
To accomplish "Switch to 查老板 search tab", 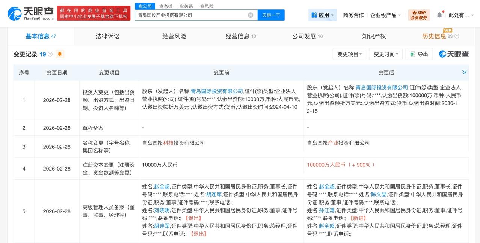I will pyautogui.click(x=166, y=6).
